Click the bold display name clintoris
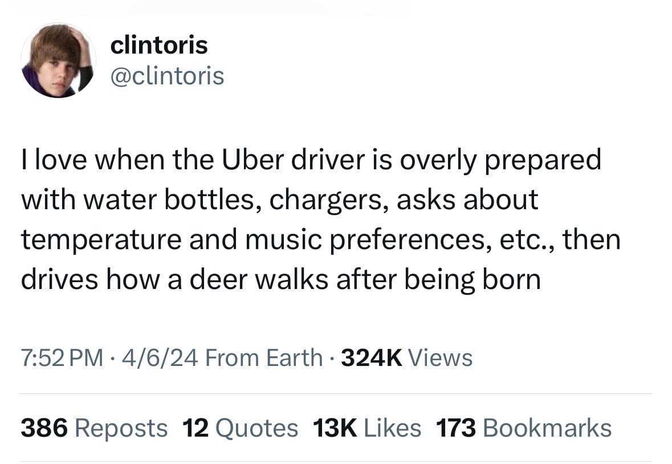The image size is (672, 464). tap(159, 44)
